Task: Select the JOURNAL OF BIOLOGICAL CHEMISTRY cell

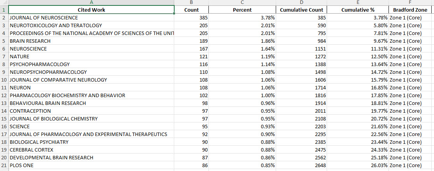Action: click(91, 119)
